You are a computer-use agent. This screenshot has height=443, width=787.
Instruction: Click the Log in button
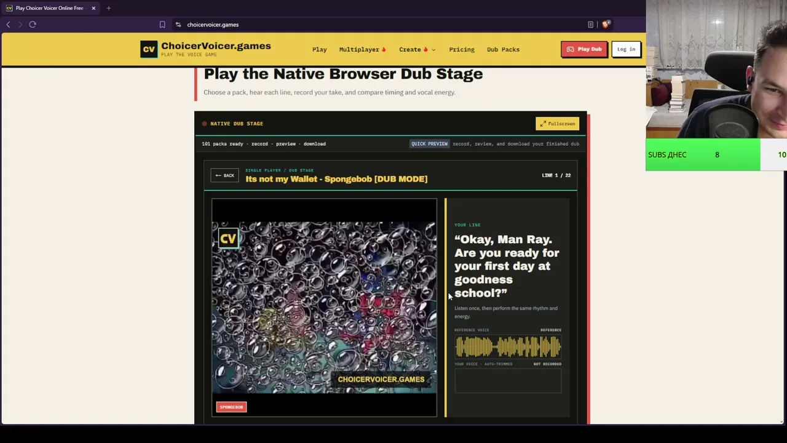click(x=626, y=49)
